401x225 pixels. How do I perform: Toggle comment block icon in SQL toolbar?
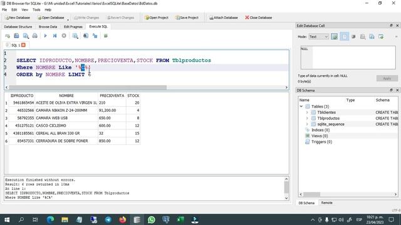(106, 36)
